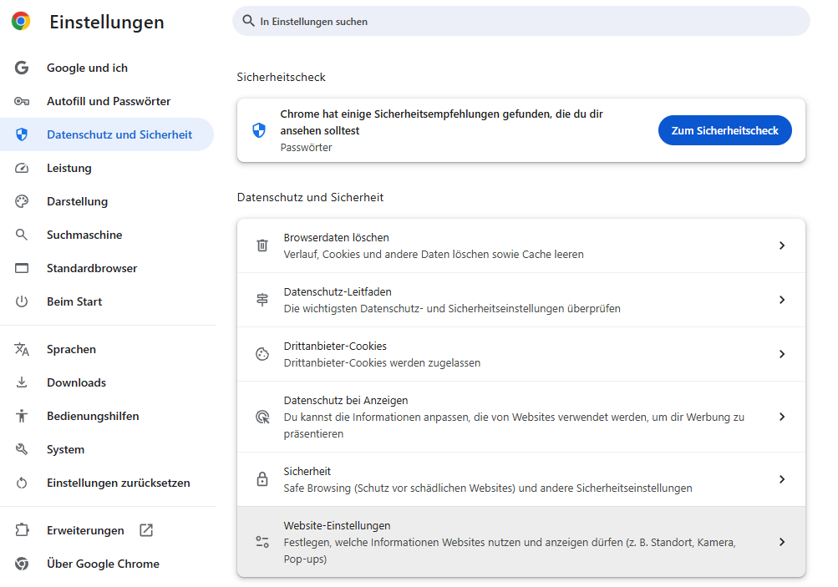
Task: Go to the Leistung settings section
Action: click(69, 168)
